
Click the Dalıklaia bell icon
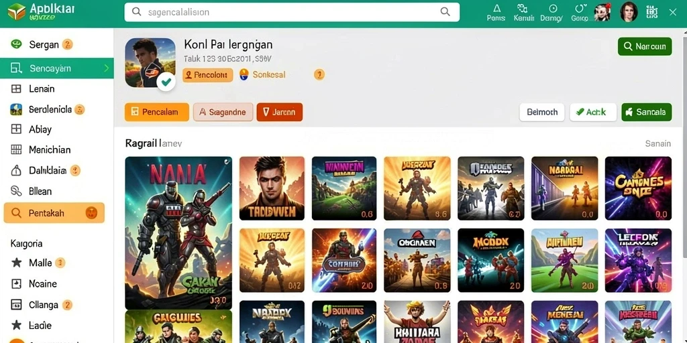coord(16,170)
